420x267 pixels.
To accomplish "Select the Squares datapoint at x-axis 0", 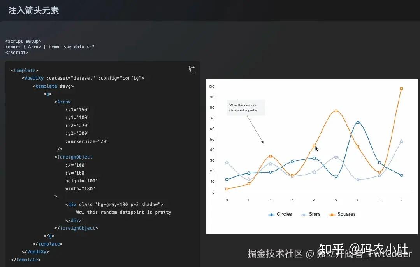I will pos(227,189).
